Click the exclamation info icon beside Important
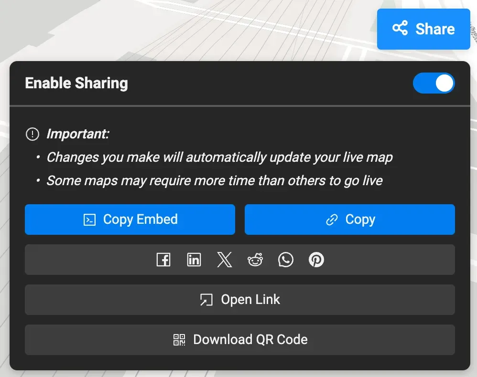 click(x=33, y=134)
